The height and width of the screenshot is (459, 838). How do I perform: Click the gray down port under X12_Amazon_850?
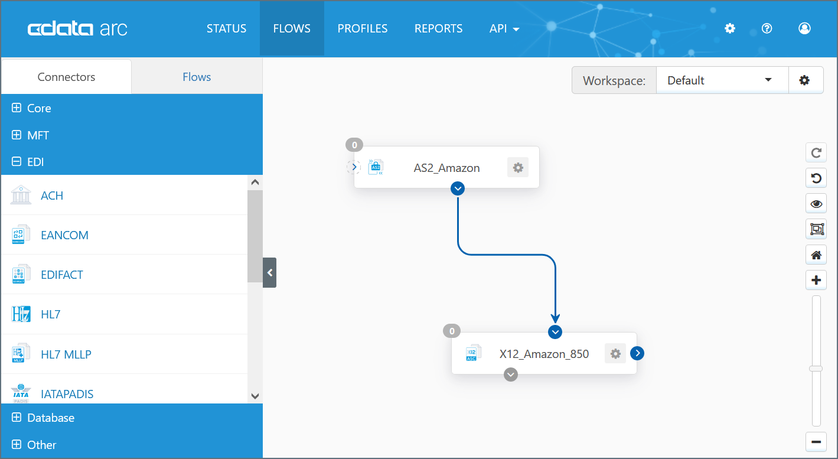(511, 375)
